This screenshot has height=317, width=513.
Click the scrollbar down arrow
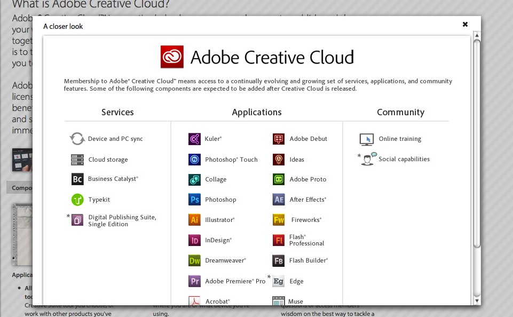pos(476,300)
